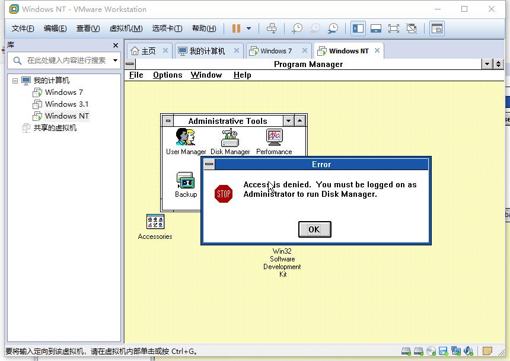Click the first hard disk status icon

(406, 352)
